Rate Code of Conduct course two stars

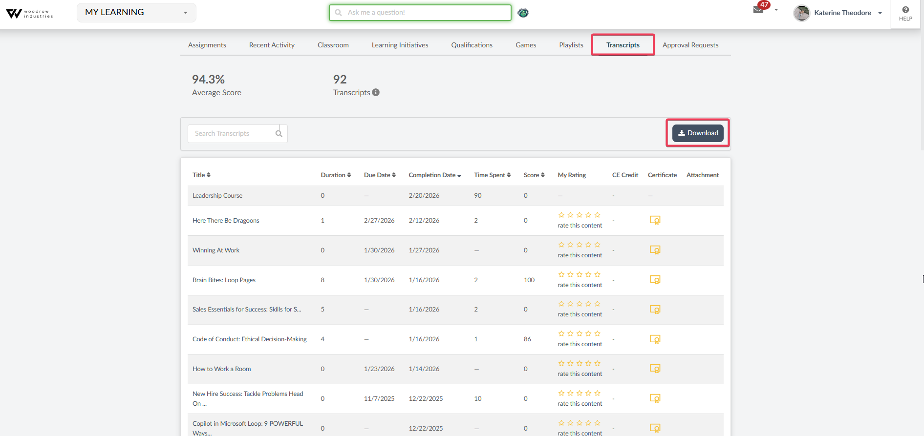coord(570,333)
